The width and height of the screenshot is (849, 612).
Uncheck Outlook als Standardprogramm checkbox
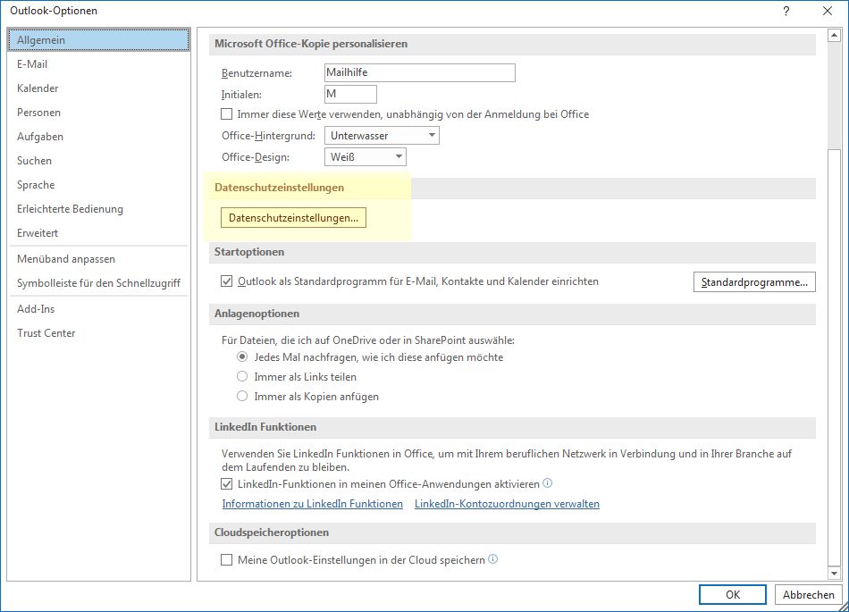(x=227, y=281)
